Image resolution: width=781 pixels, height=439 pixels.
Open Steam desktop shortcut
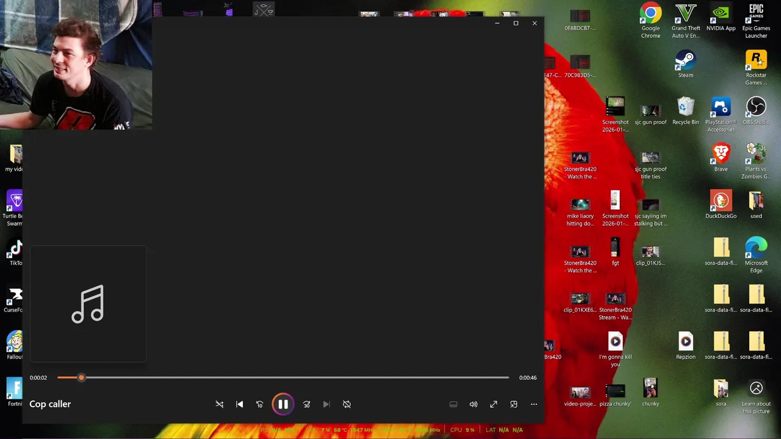pos(686,65)
